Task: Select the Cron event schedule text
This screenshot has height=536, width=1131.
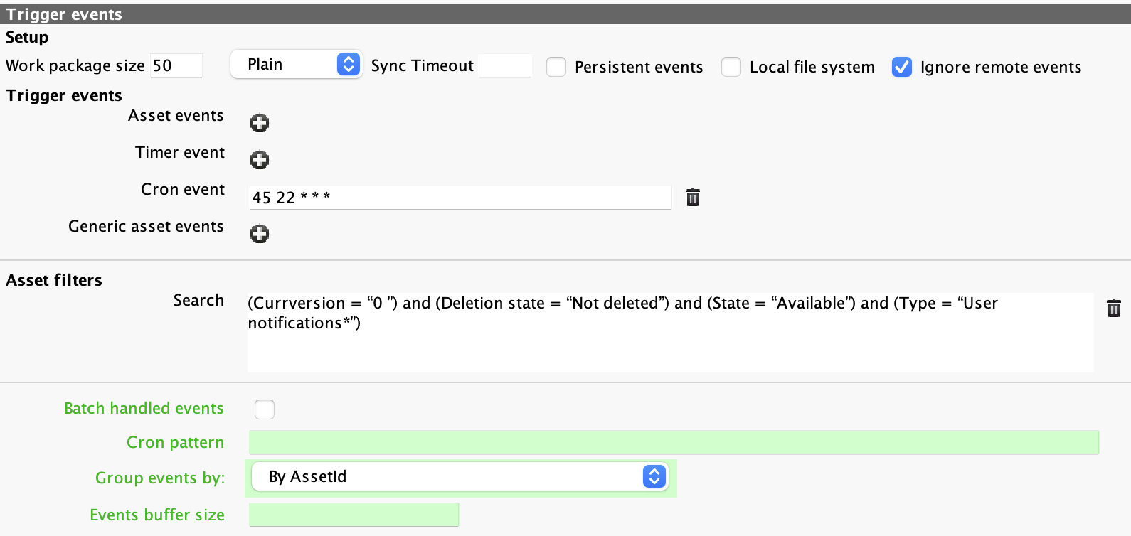Action: click(x=460, y=198)
